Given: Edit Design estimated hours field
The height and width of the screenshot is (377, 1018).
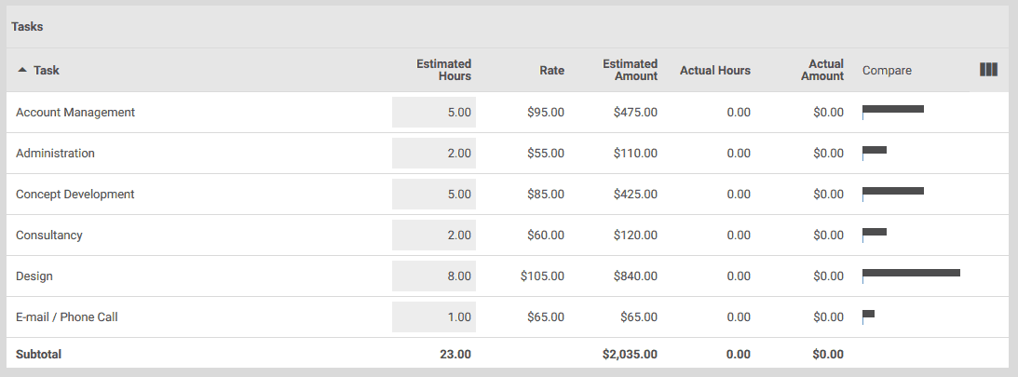Looking at the screenshot, I should [x=434, y=276].
